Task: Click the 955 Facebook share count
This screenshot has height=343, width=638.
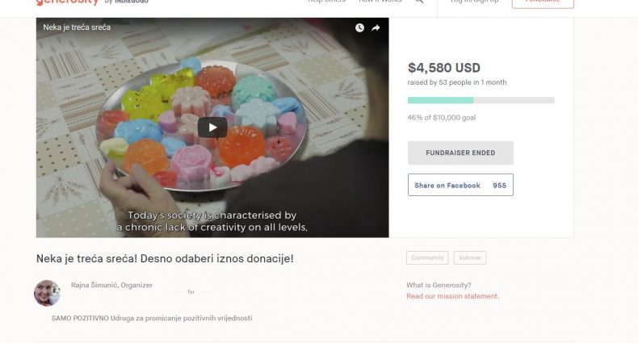Action: click(499, 186)
